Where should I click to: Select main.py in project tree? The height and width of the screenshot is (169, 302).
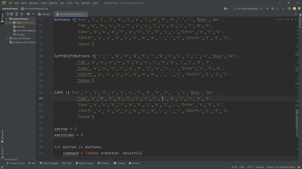pos(19,27)
